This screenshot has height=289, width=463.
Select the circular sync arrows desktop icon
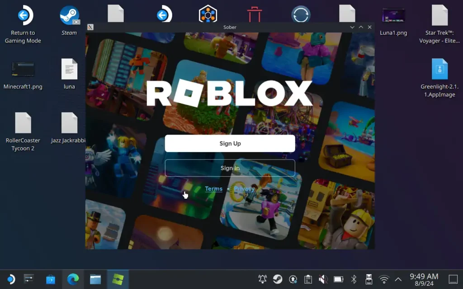pos(301,14)
